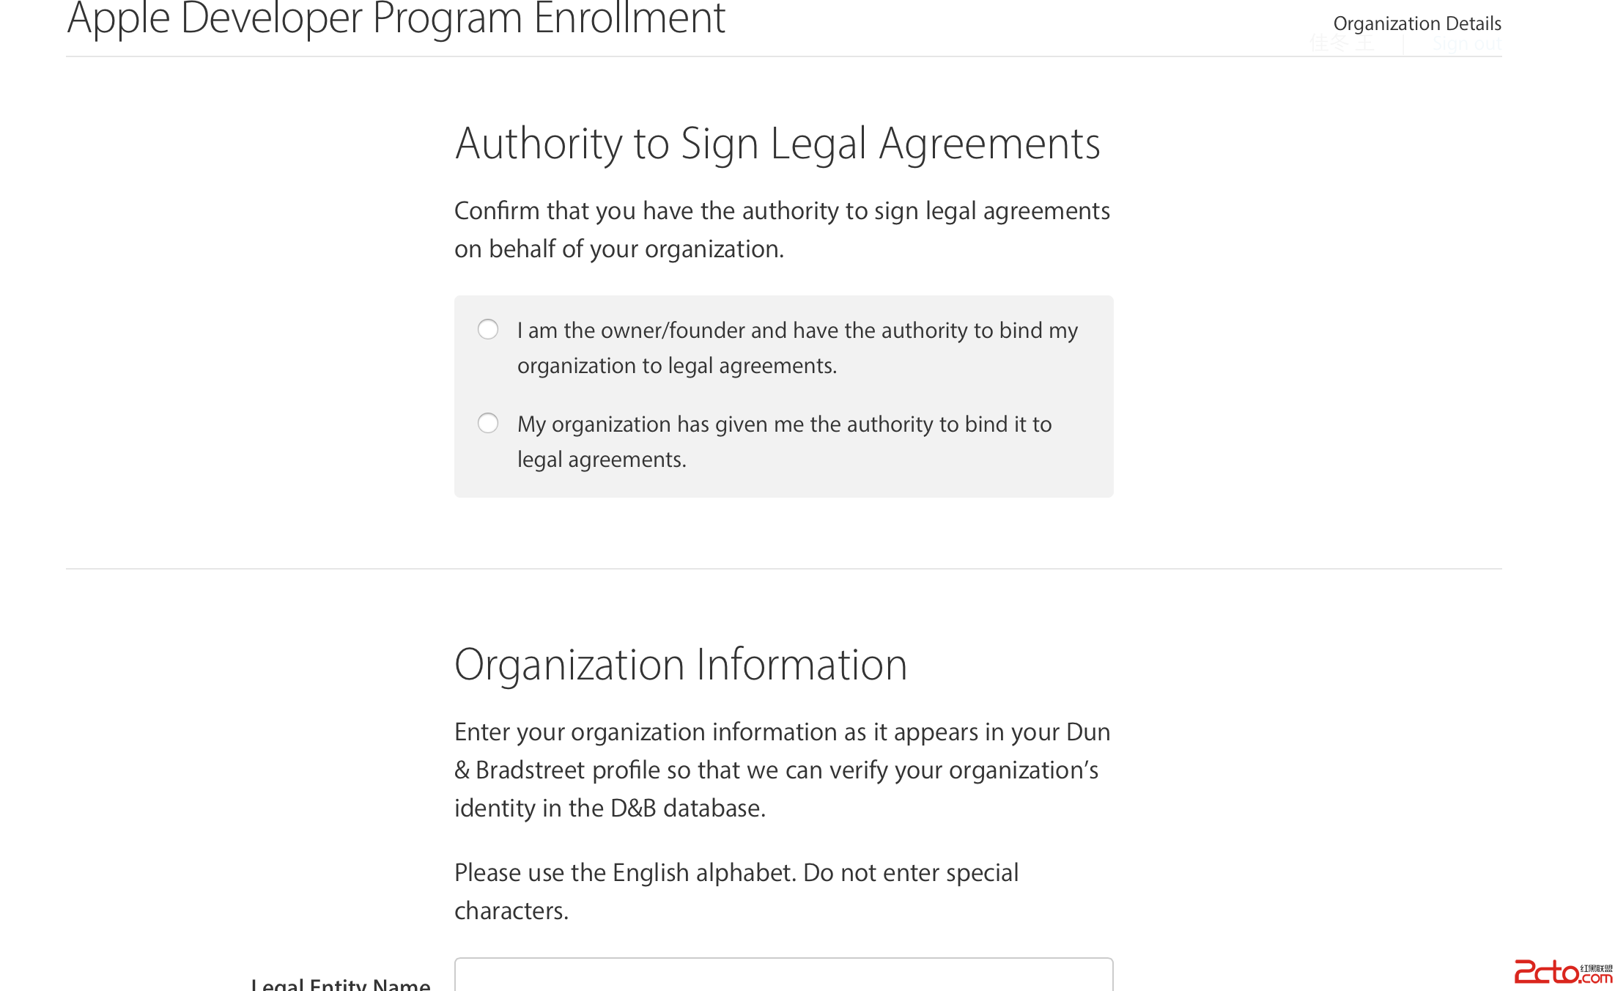1615x991 pixels.
Task: Click the faint Sign out link
Action: [x=1466, y=44]
